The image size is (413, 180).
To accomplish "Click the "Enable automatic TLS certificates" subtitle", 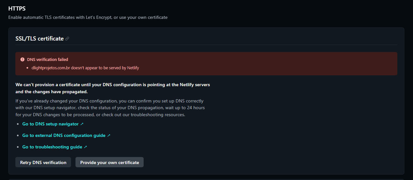I will click(88, 17).
